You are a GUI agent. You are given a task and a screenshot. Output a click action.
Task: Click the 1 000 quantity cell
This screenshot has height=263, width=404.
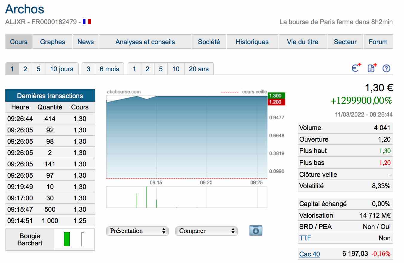(x=50, y=221)
